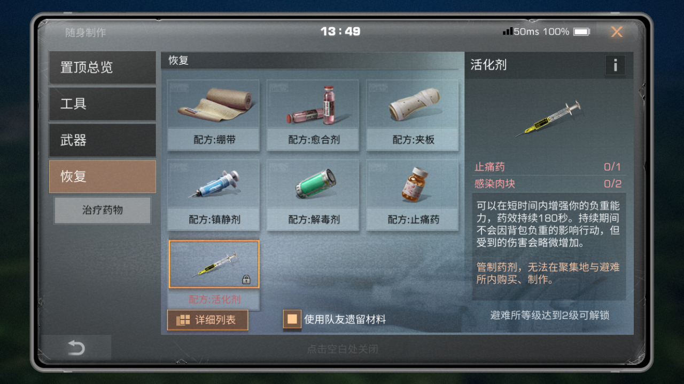Screen dimensions: 684x384
Task: Open the info icon next to 活化剂
Action: (x=615, y=66)
